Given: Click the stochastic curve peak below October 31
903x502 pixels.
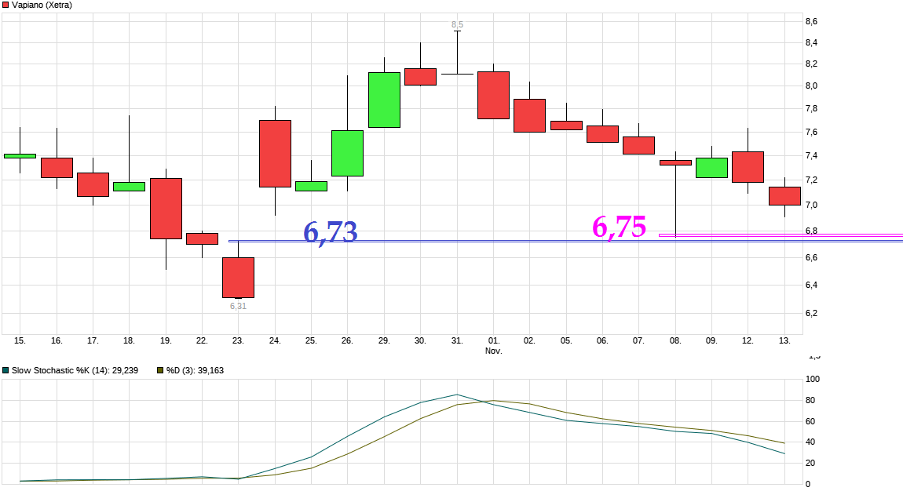Looking at the screenshot, I should point(456,395).
